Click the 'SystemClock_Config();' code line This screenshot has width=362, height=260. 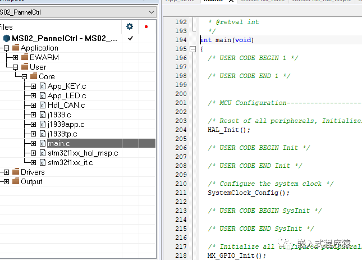click(x=249, y=193)
